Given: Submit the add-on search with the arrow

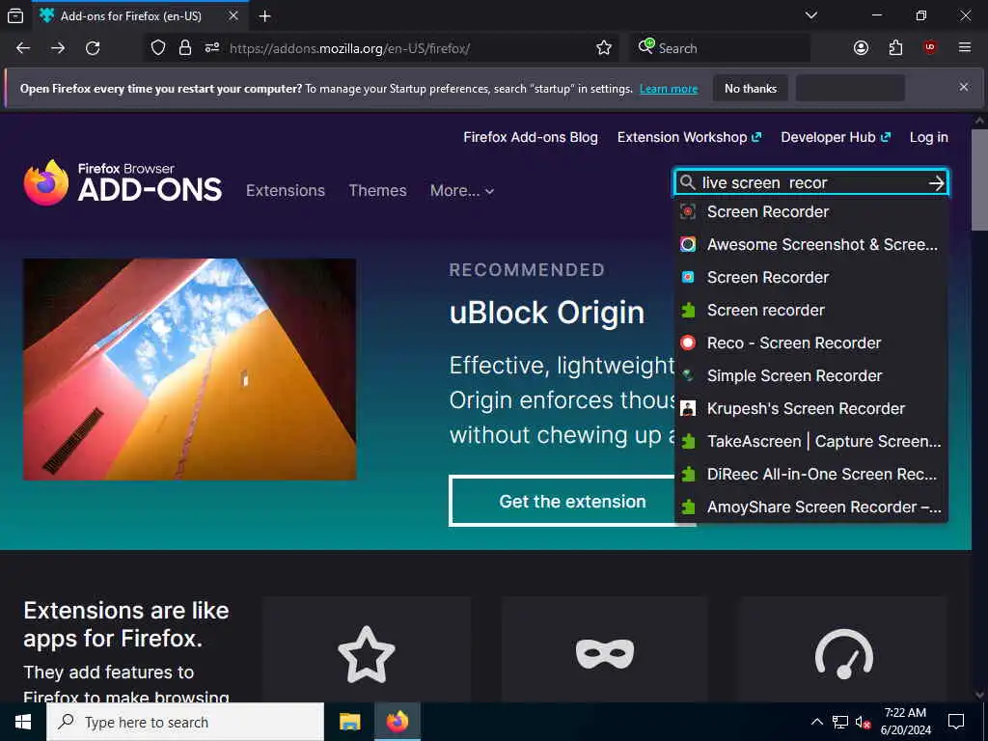Looking at the screenshot, I should [x=936, y=182].
